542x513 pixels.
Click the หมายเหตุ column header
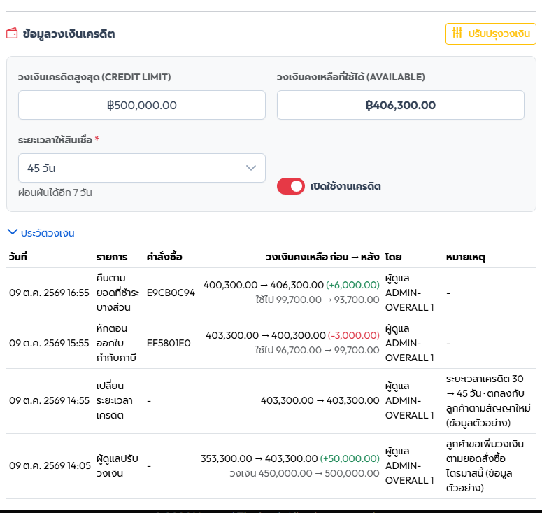[x=465, y=257]
